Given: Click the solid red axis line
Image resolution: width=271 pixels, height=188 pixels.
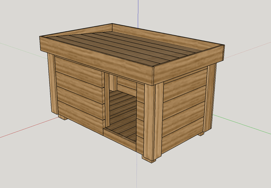Looking at the screenshot, I should (x=29, y=127).
